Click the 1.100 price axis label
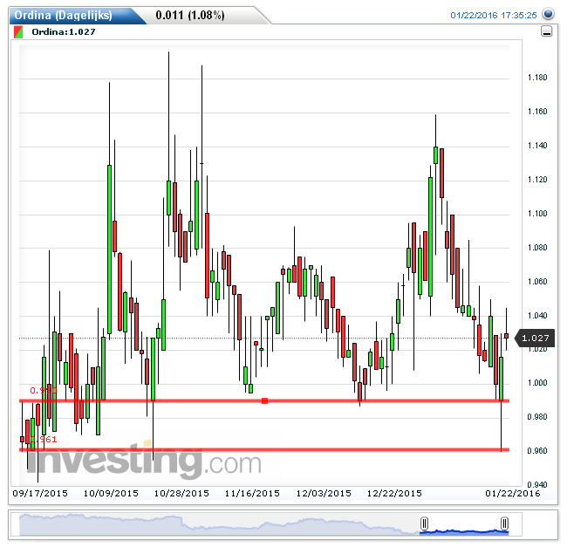The width and height of the screenshot is (567, 547). pyautogui.click(x=537, y=214)
